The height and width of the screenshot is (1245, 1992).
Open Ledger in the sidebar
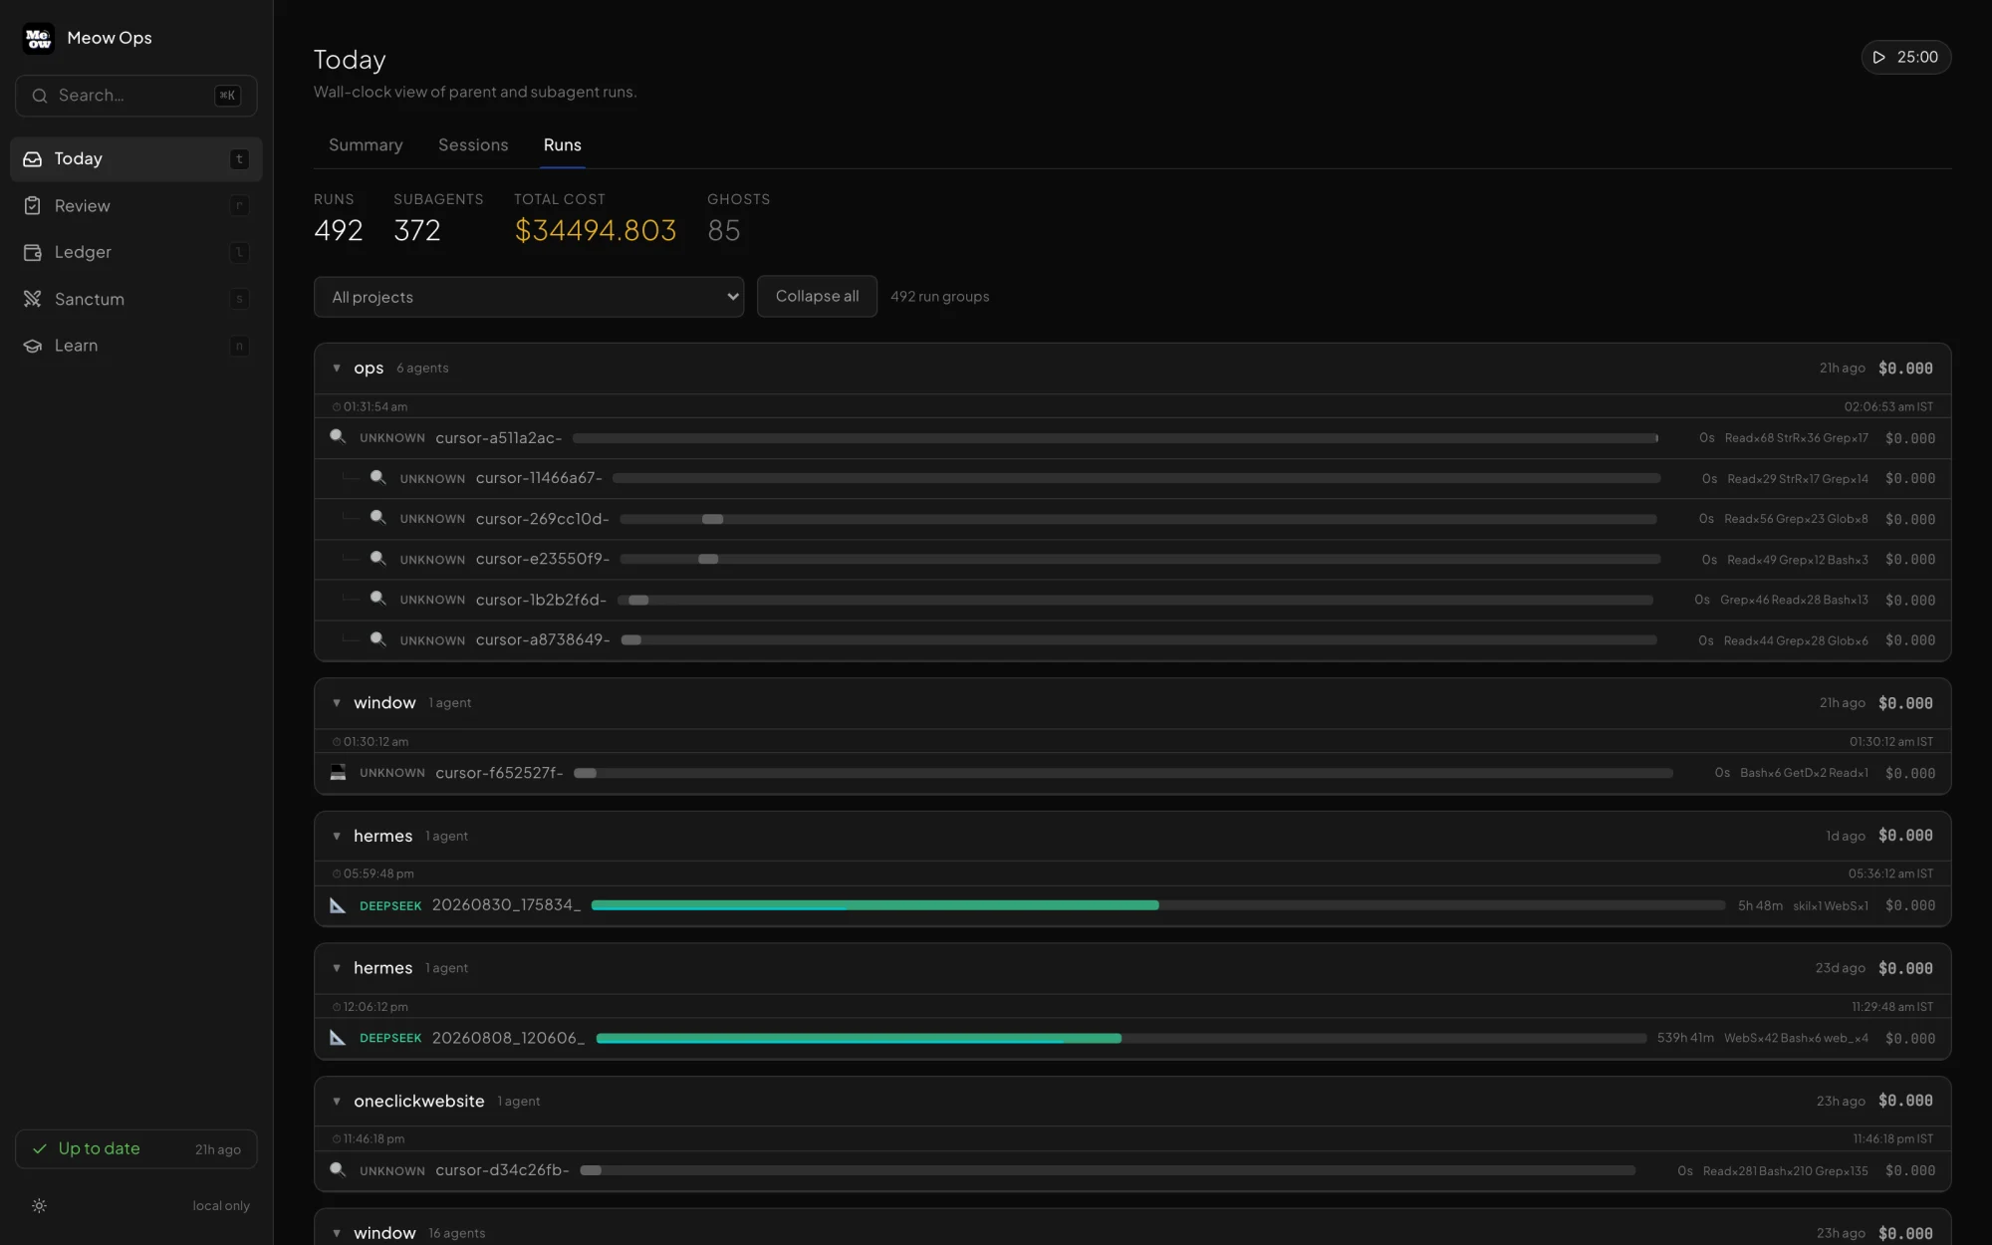136,253
